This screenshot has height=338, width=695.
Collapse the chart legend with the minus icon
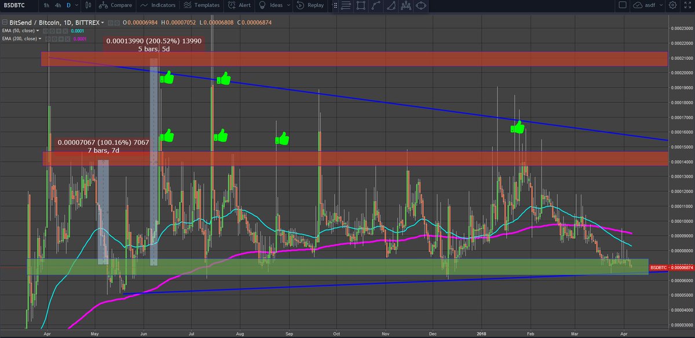pos(5,23)
